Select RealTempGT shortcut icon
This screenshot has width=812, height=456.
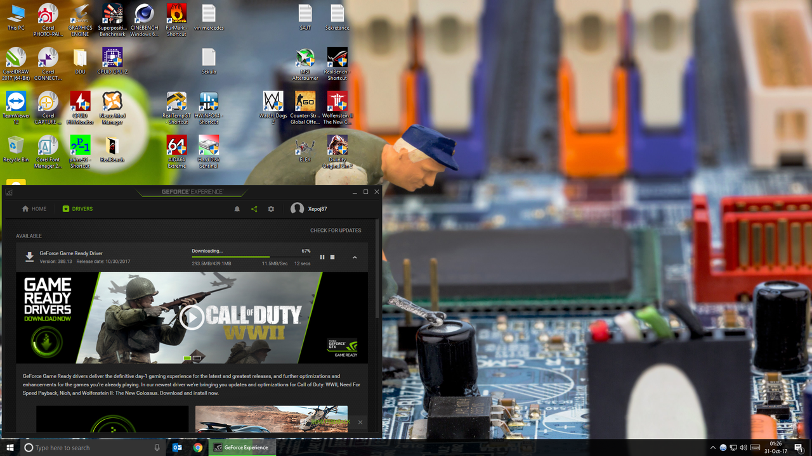[x=176, y=108]
